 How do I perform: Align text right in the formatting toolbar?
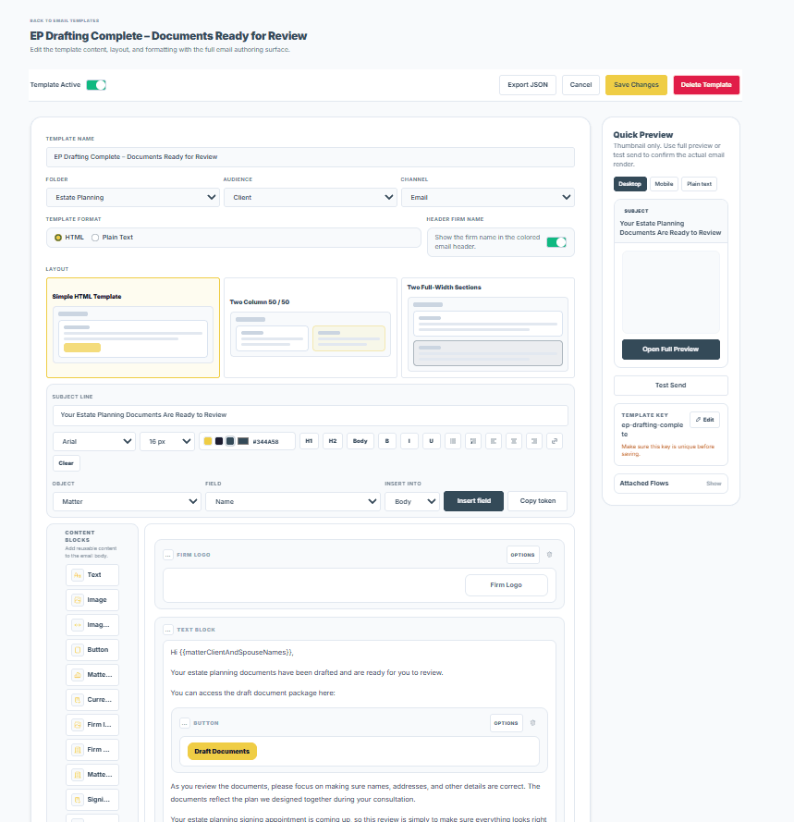534,441
